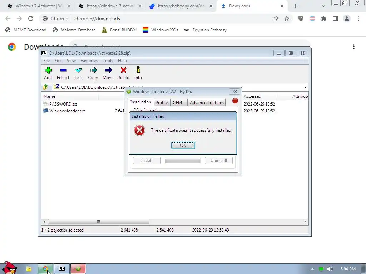The width and height of the screenshot is (366, 274).
Task: Open the Malware Database bookmark
Action: 74,30
